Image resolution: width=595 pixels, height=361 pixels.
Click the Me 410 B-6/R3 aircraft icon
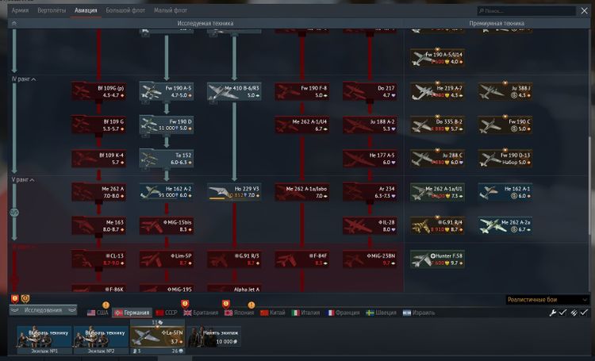(234, 91)
